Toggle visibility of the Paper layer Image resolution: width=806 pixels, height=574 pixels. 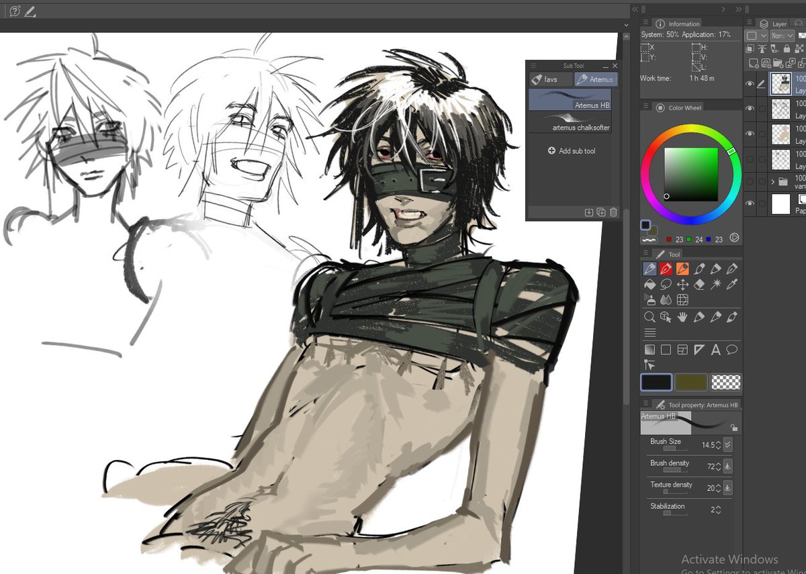pos(750,203)
